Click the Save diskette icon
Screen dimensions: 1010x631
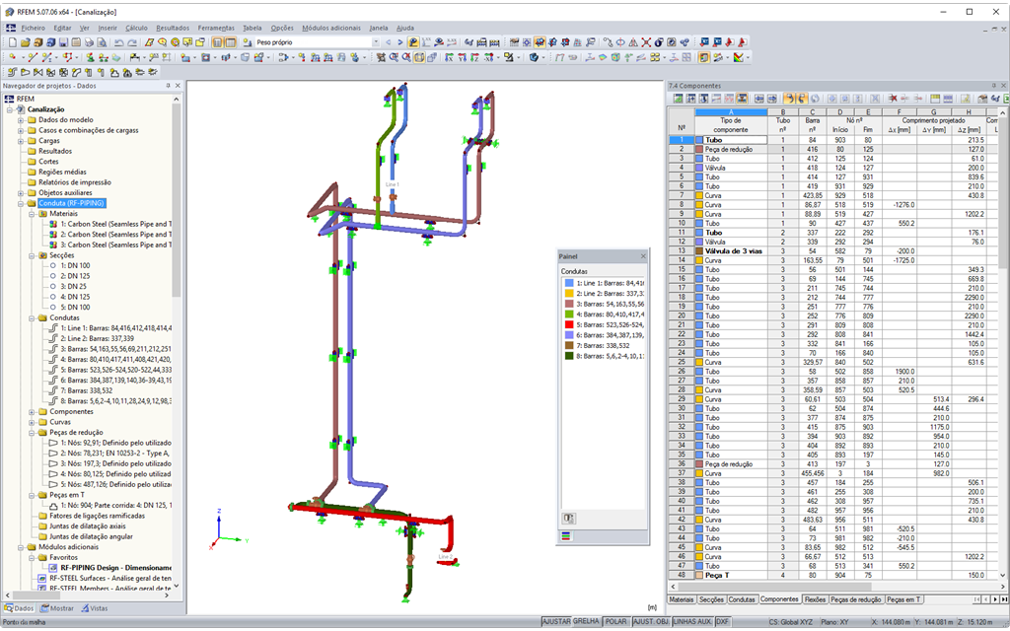click(x=63, y=42)
